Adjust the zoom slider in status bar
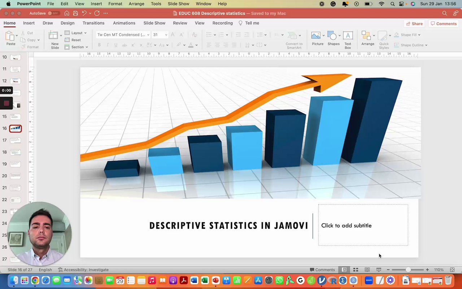This screenshot has width=462, height=289. tap(408, 269)
